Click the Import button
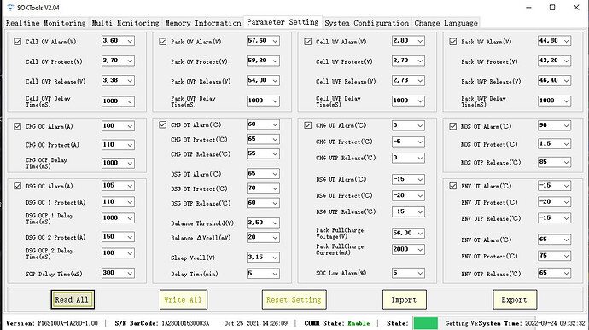Viewport: 589px width, 330px height. [404, 299]
